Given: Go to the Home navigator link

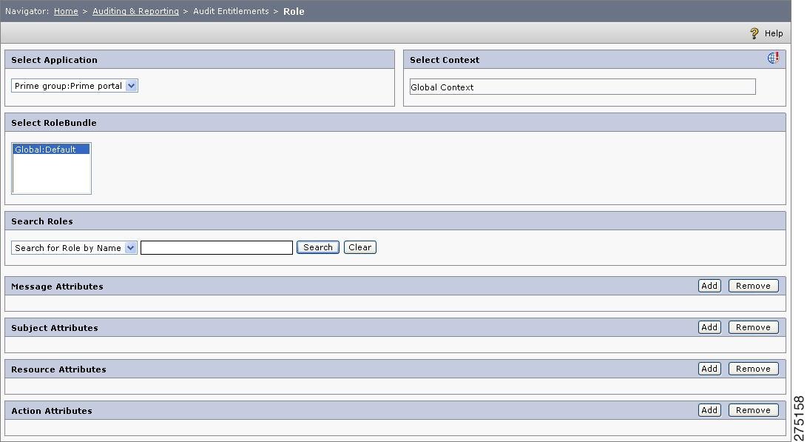Looking at the screenshot, I should pyautogui.click(x=66, y=11).
